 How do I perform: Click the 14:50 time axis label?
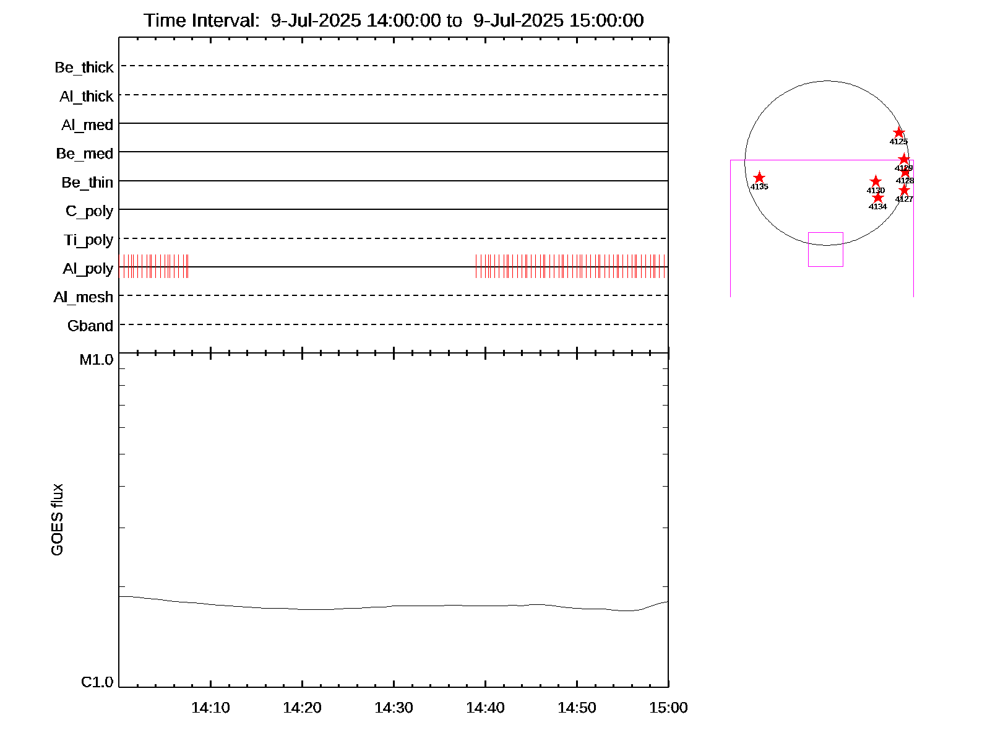(577, 708)
